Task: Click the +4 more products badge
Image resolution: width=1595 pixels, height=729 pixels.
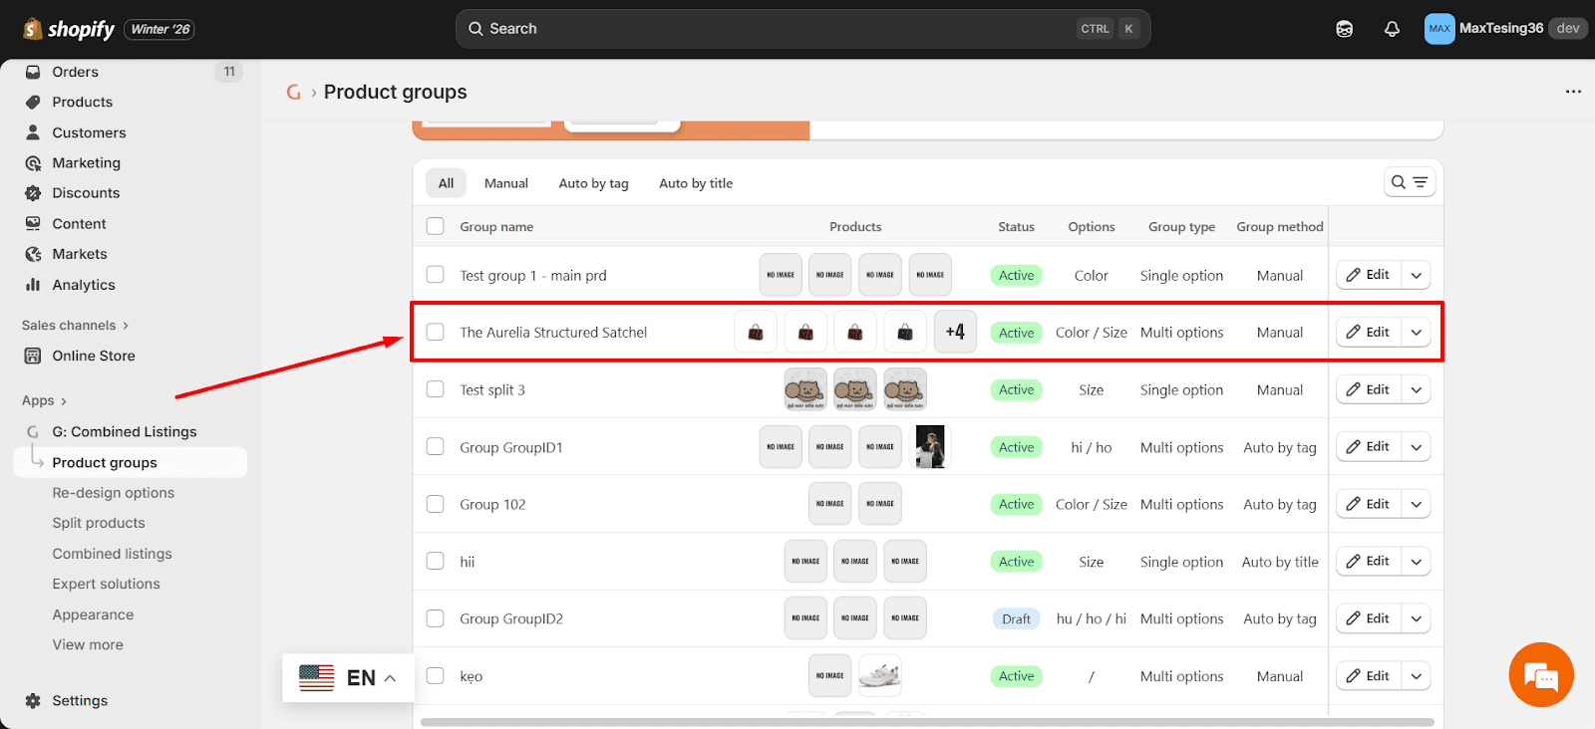Action: 955,332
